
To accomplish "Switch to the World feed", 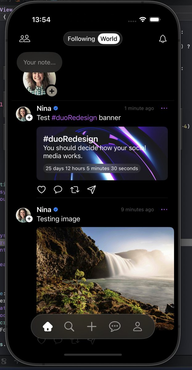I will point(109,39).
